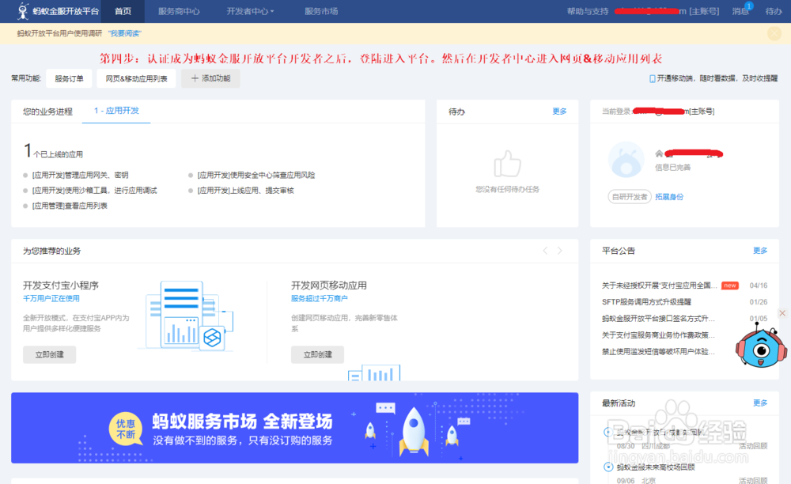This screenshot has height=484, width=791.
Task: Open 更多 in the 待办 panel
Action: 559,111
